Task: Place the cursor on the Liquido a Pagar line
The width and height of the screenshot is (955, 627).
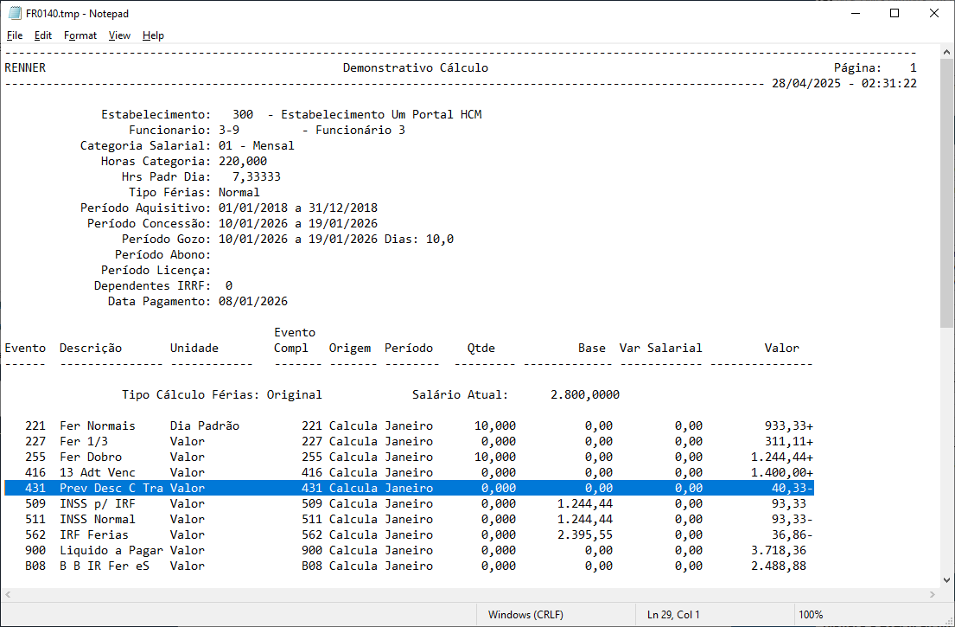Action: [104, 550]
